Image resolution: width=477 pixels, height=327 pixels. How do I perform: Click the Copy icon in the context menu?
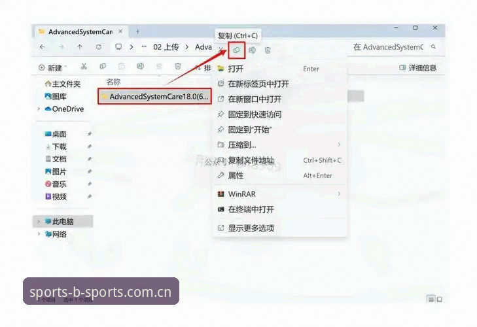236,50
